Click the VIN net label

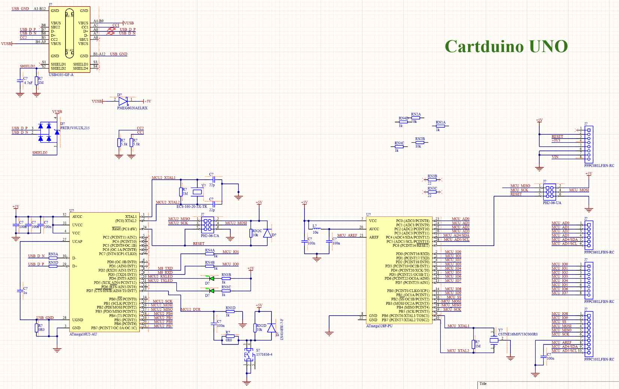coord(555,157)
